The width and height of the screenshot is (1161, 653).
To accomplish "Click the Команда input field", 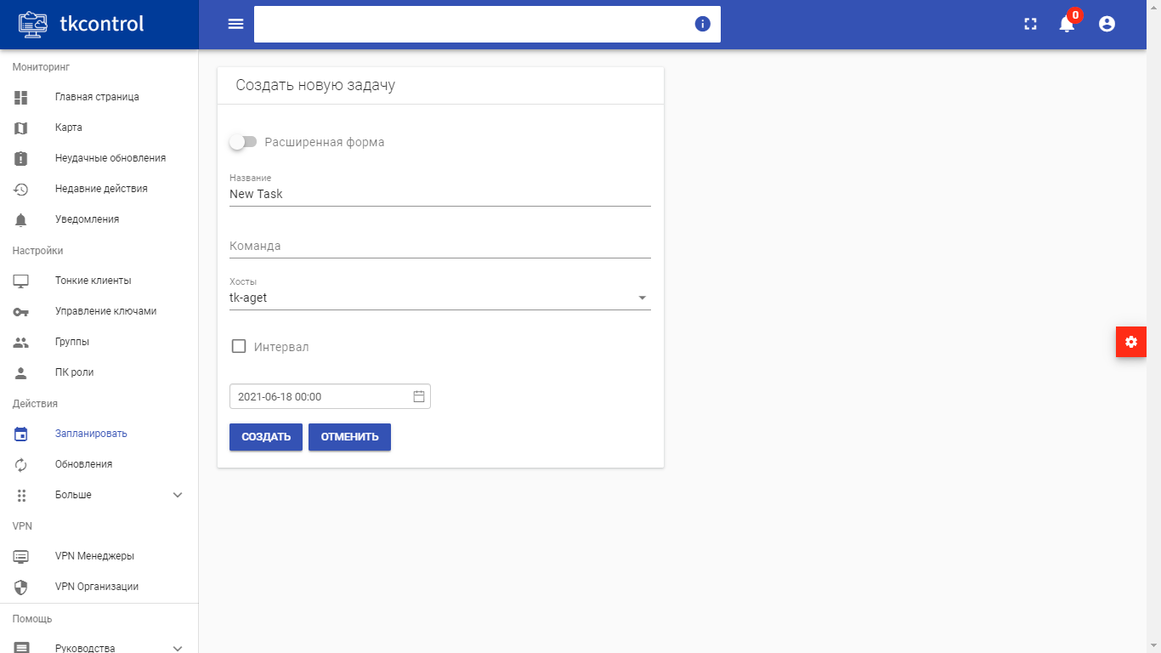I will point(439,246).
